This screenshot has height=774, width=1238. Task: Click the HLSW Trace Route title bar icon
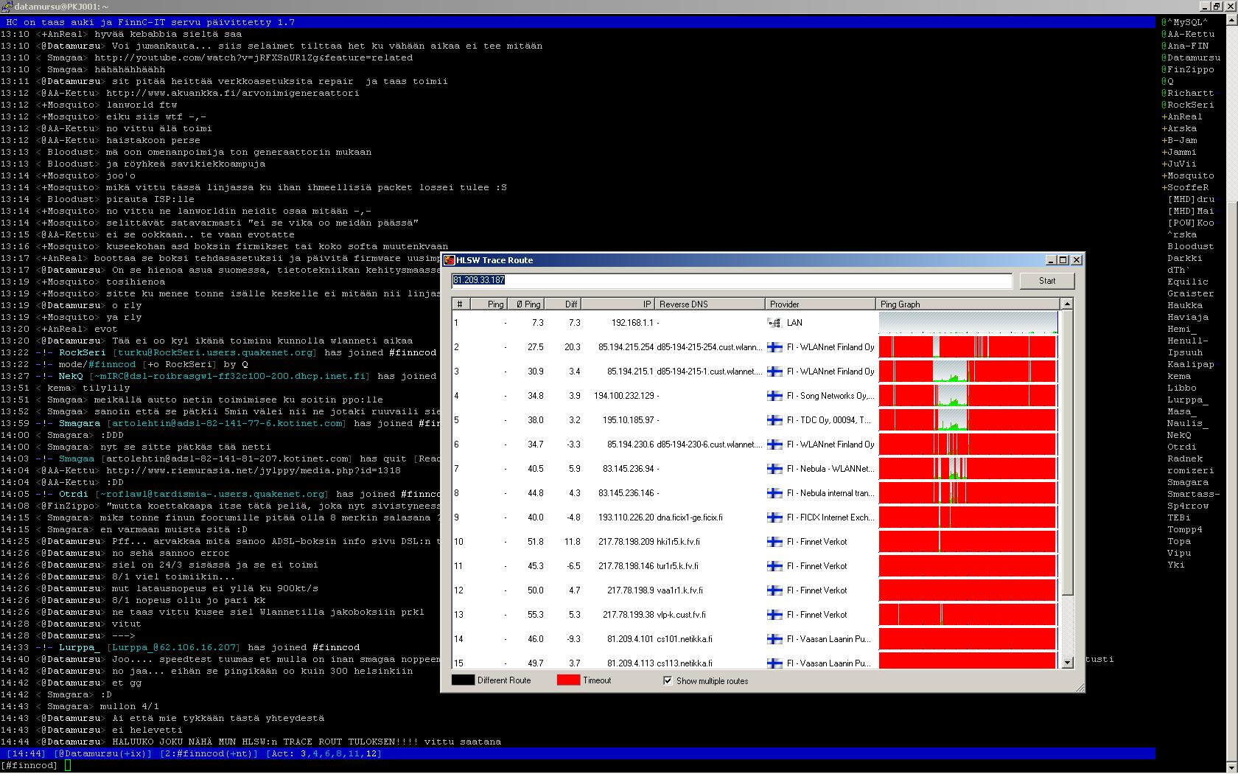[450, 260]
